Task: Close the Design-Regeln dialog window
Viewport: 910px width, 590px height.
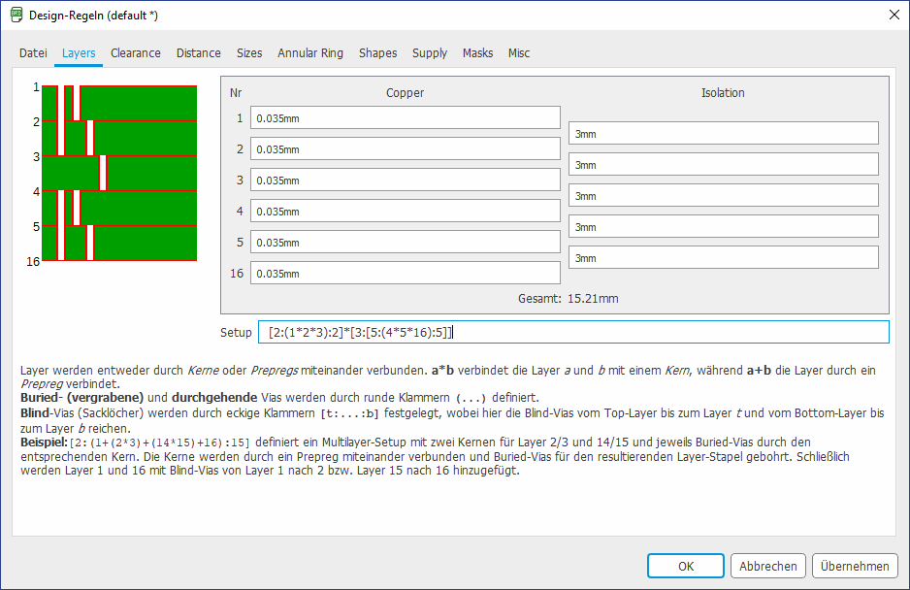Action: pos(894,16)
